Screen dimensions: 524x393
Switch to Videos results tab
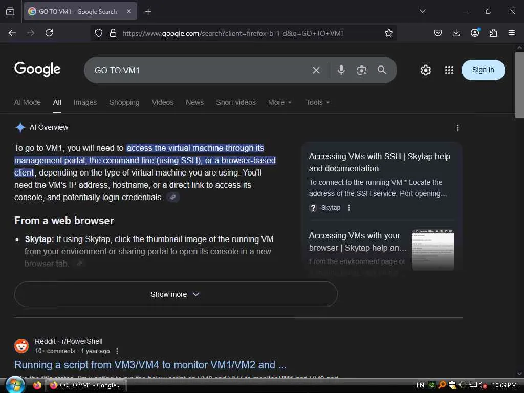coord(163,102)
